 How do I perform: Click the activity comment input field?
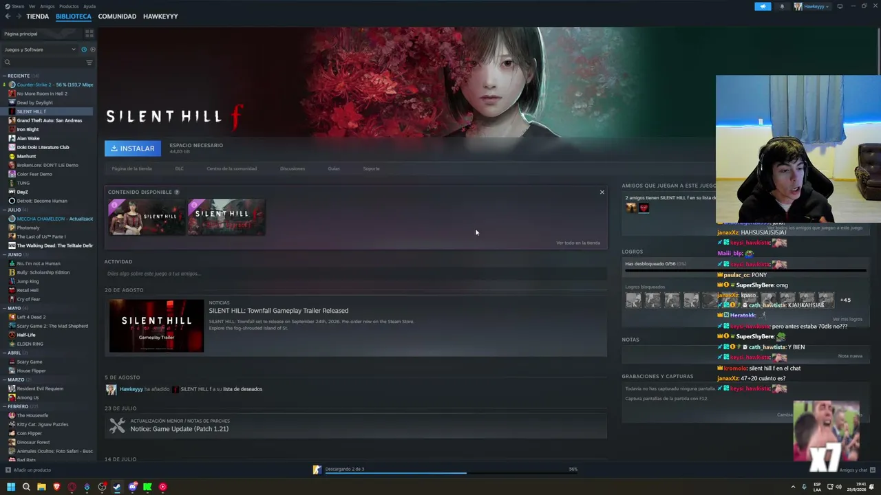[x=356, y=274]
